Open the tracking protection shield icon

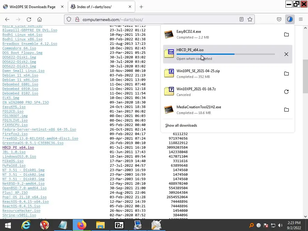69,20
